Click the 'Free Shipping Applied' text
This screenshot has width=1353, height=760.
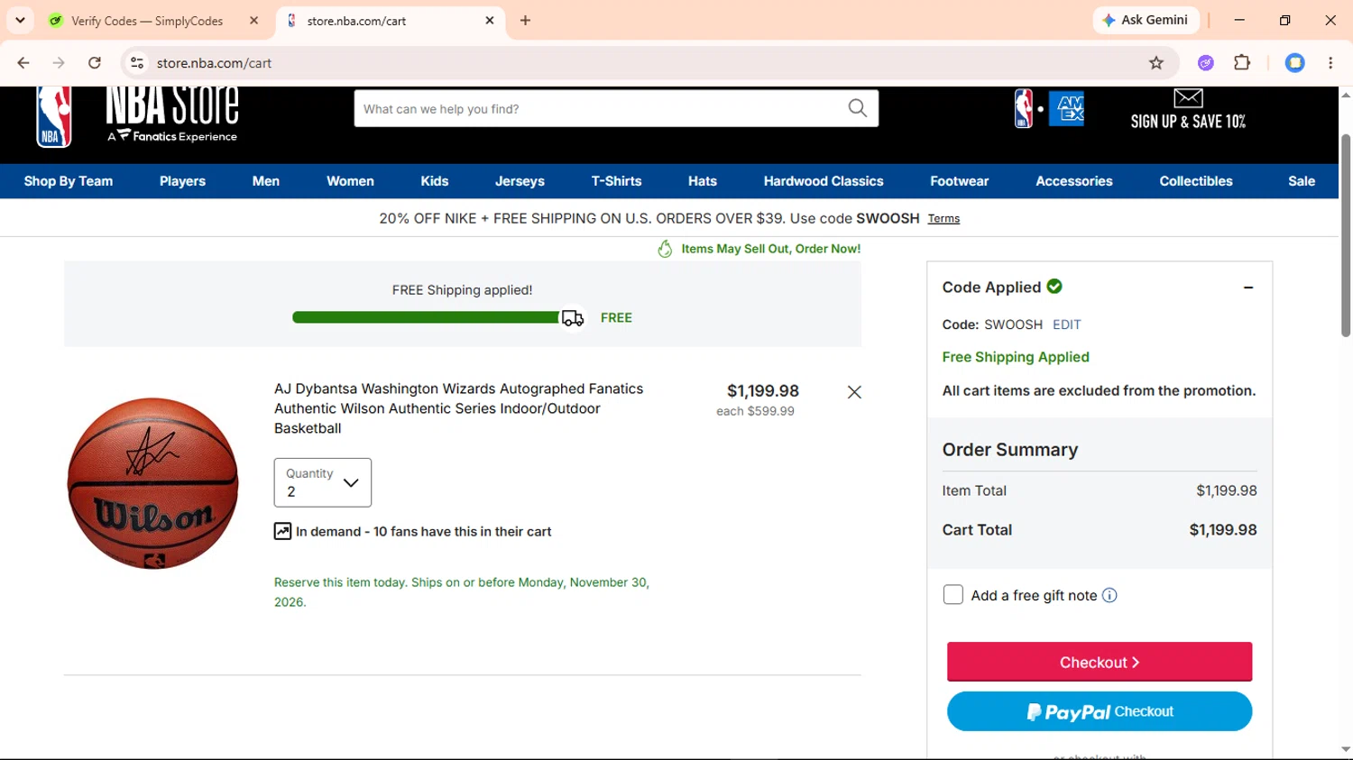click(x=1016, y=357)
